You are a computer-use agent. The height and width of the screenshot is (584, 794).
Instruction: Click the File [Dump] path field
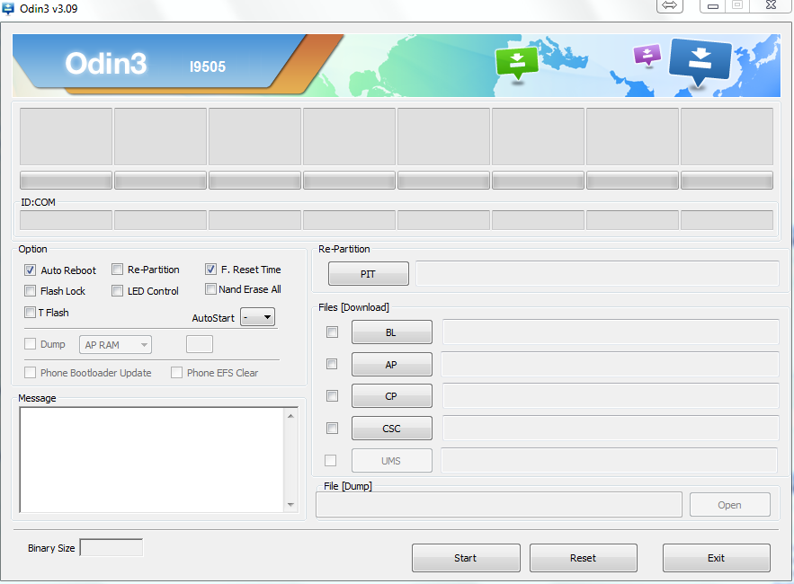click(499, 505)
